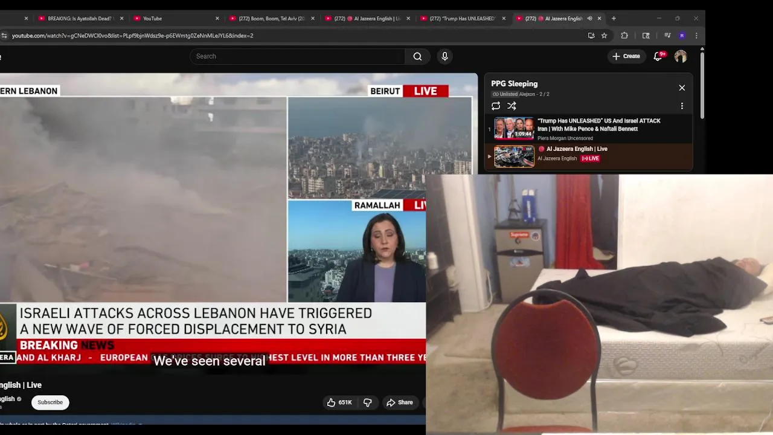
Task: Switch to the 'Trump Has UNLEASHED' tab
Action: (x=463, y=18)
